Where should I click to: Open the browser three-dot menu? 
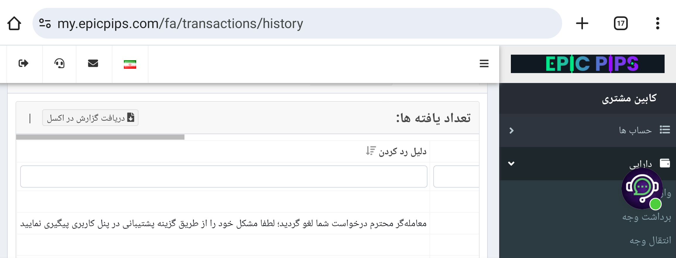(x=658, y=23)
